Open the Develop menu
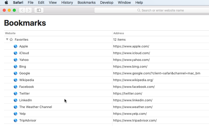This screenshot has height=126, width=209. pos(107,2)
